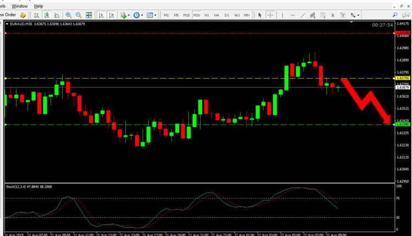Image resolution: width=412 pixels, height=236 pixels.
Task: Switch to the W1 timeframe
Action: click(237, 15)
